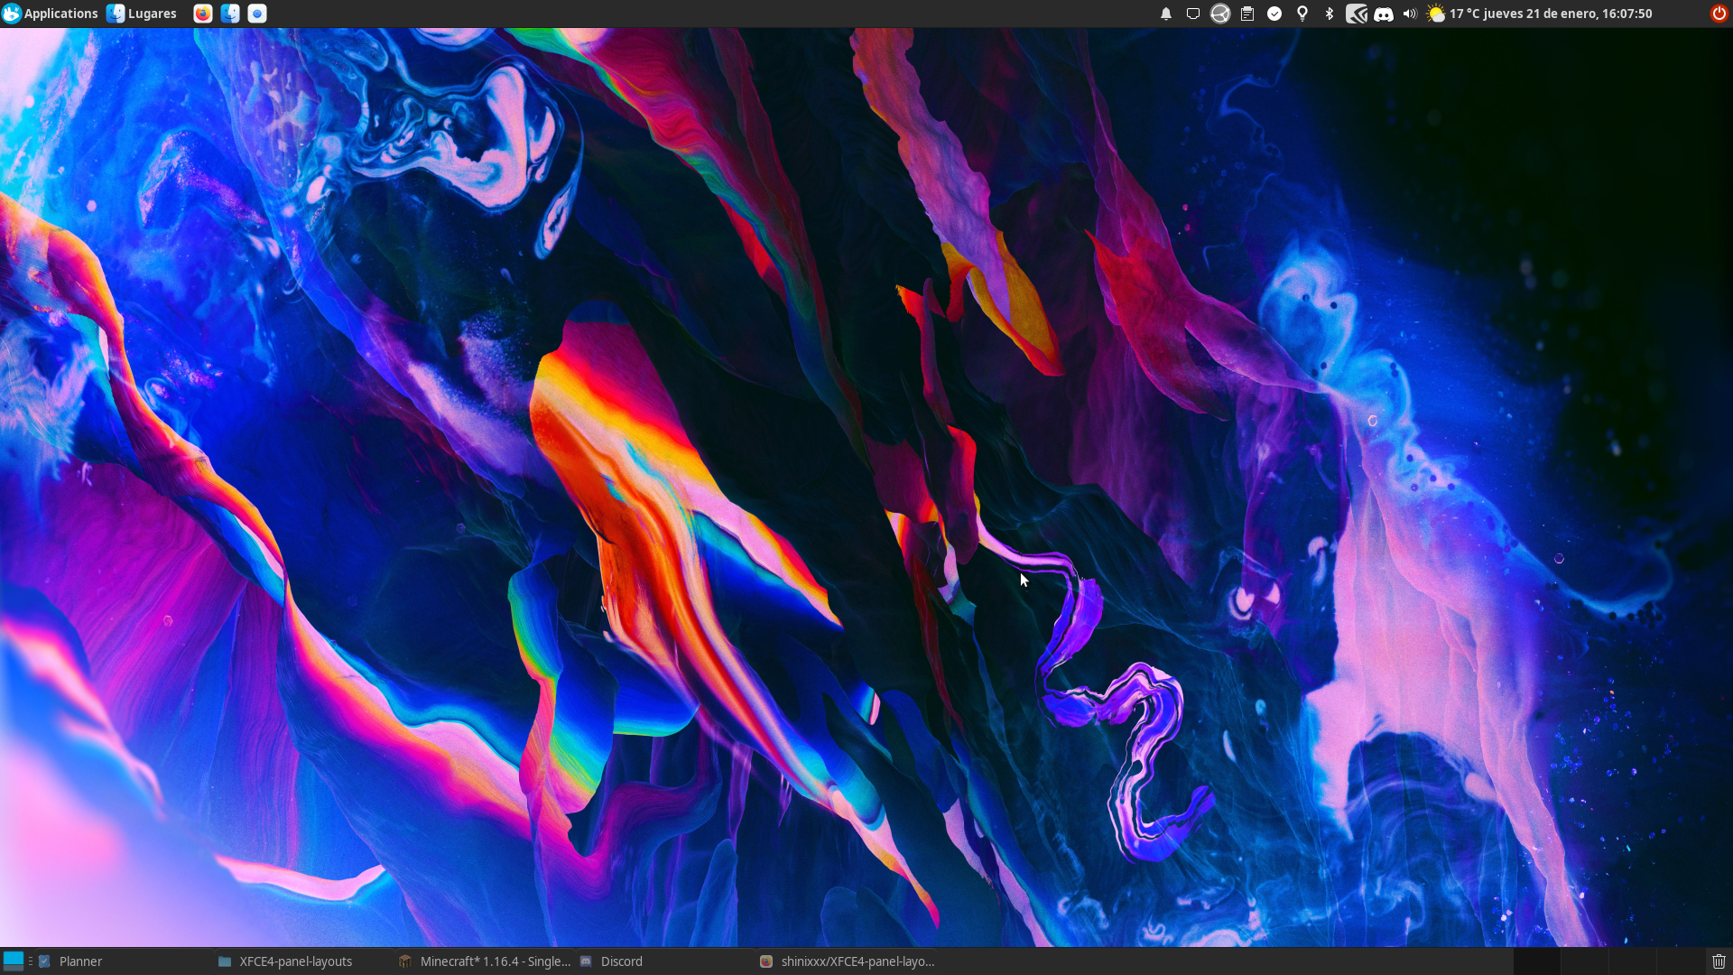1733x975 pixels.
Task: Open the notifications bell
Action: [1166, 14]
